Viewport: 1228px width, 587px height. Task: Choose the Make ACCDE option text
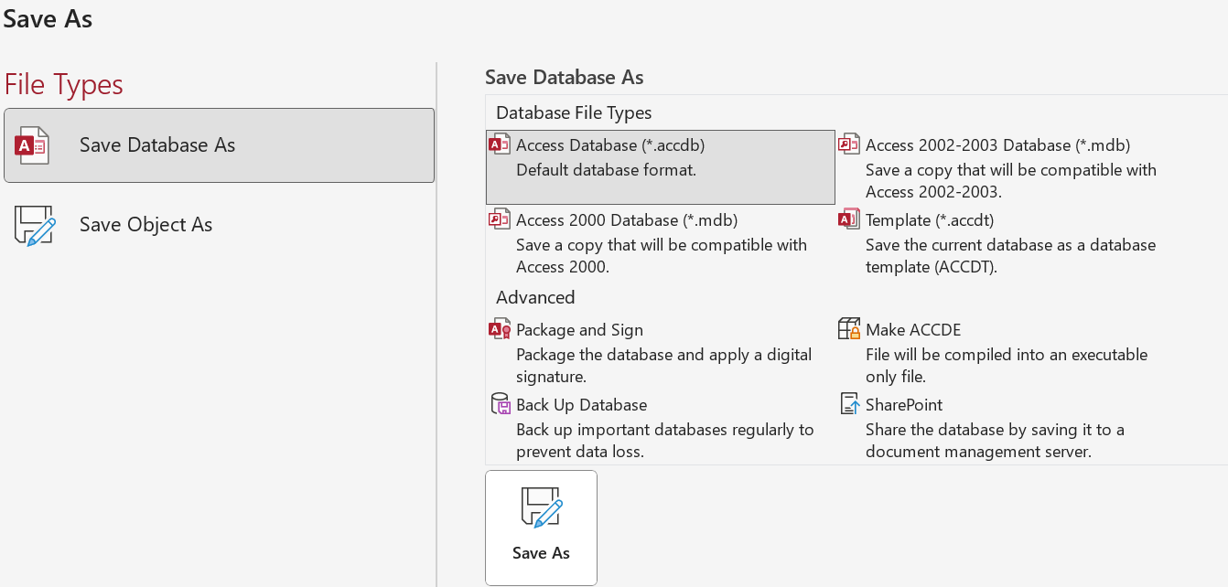point(913,330)
